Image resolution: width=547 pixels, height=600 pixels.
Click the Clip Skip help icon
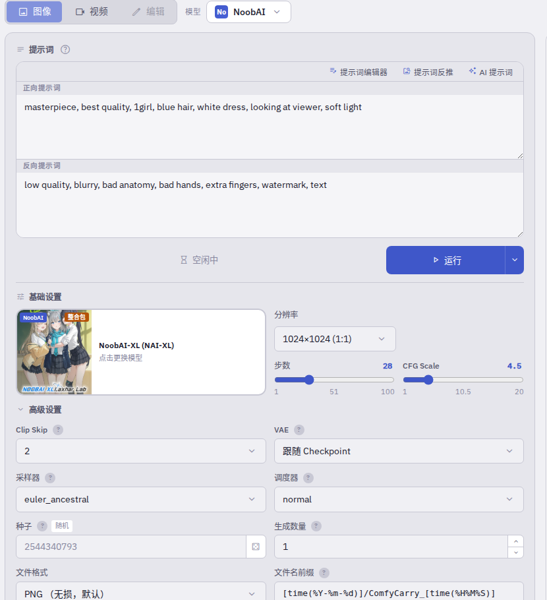58,430
